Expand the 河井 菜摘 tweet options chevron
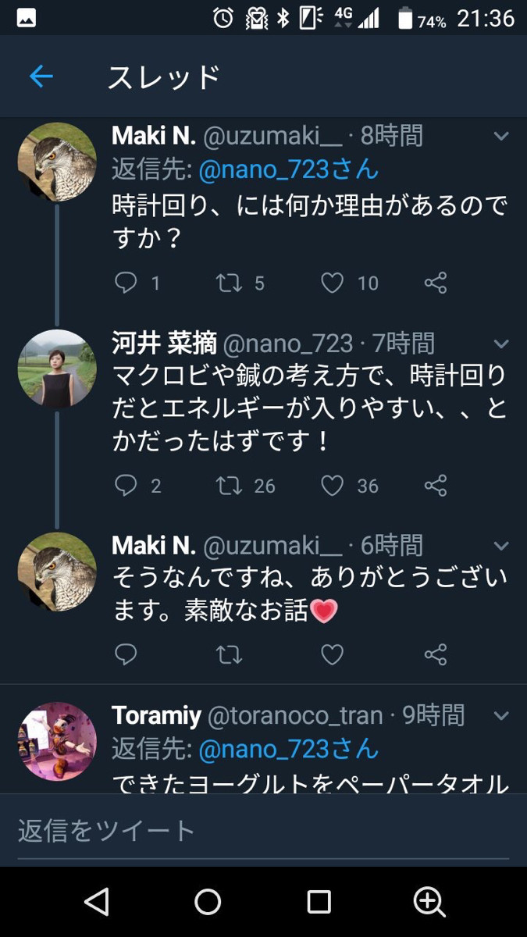Screen dimensions: 527x937 click(501, 343)
